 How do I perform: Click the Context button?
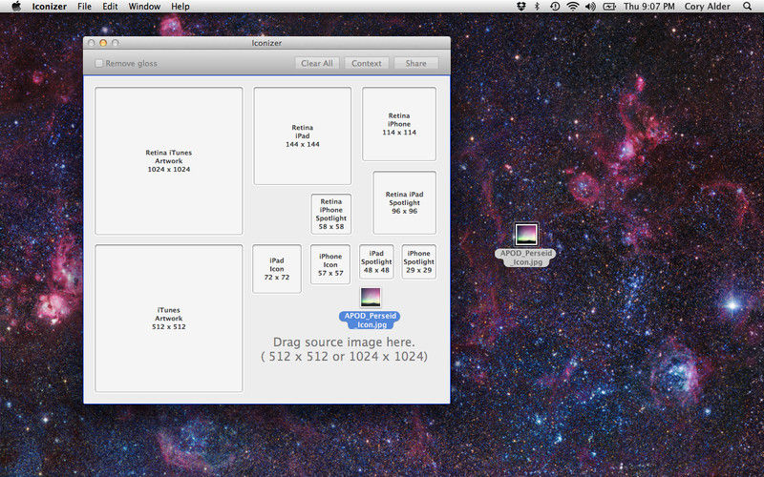coord(367,63)
